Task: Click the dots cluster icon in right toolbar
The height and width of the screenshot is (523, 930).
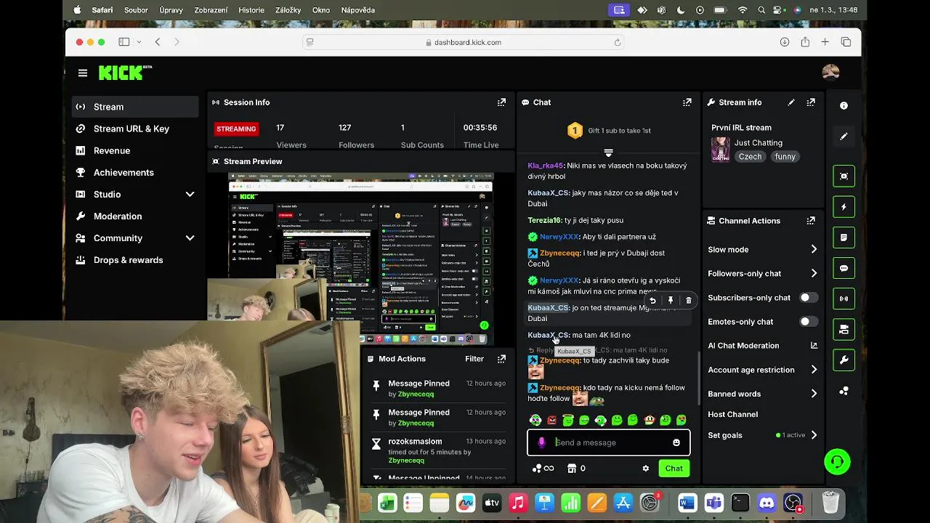Action: click(x=844, y=391)
